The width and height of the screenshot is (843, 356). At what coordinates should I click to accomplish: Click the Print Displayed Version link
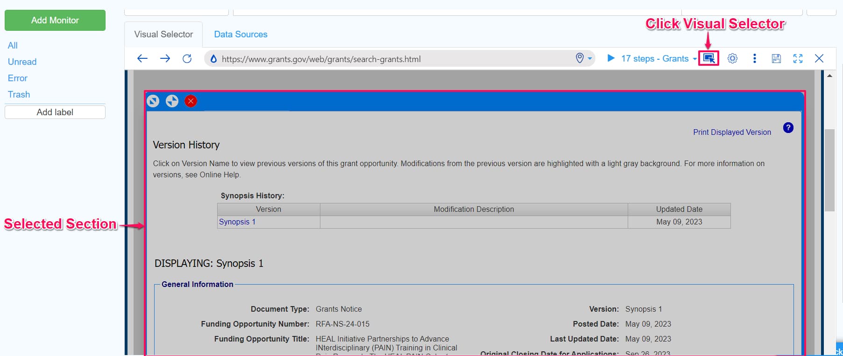pyautogui.click(x=732, y=133)
